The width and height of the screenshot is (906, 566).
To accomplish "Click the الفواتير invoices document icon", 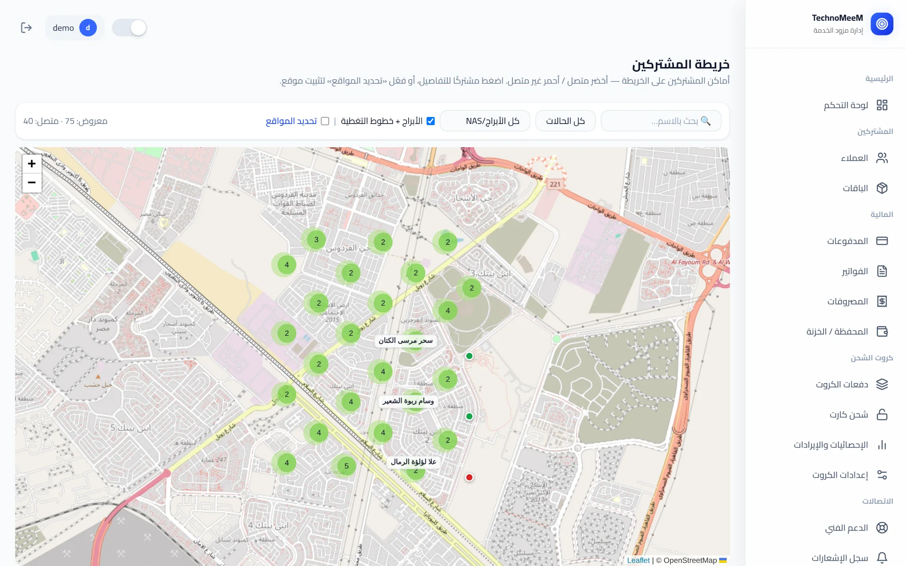I will point(881,271).
